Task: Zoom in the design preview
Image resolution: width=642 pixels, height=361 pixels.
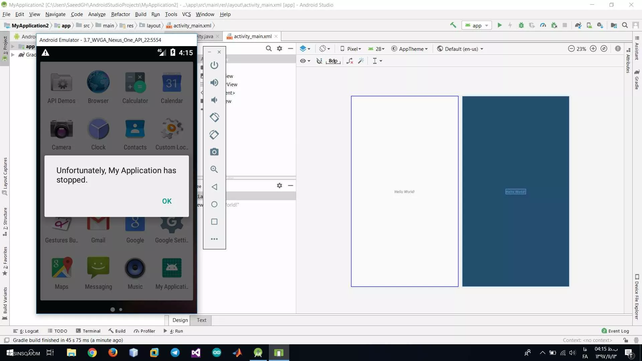Action: [x=593, y=49]
